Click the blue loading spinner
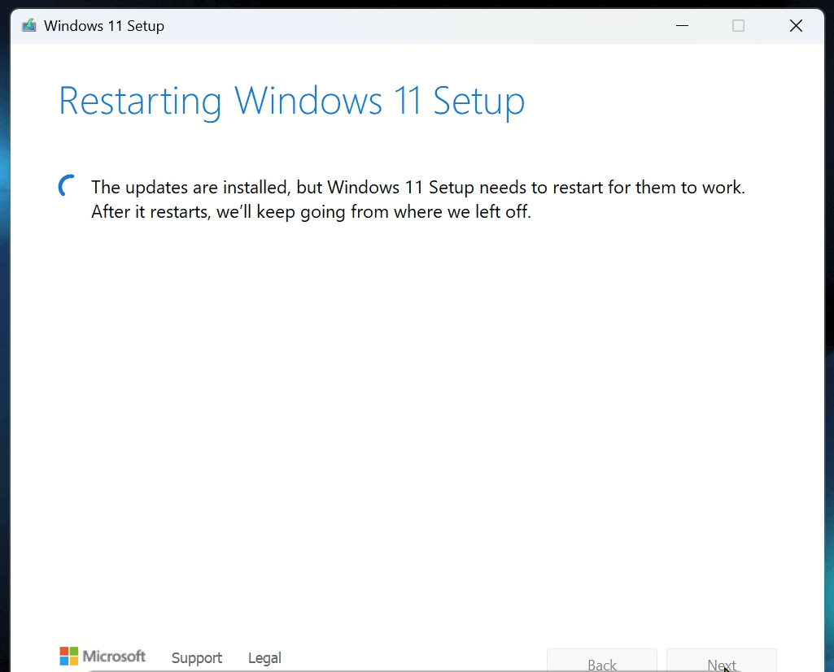Image resolution: width=834 pixels, height=672 pixels. [x=67, y=185]
